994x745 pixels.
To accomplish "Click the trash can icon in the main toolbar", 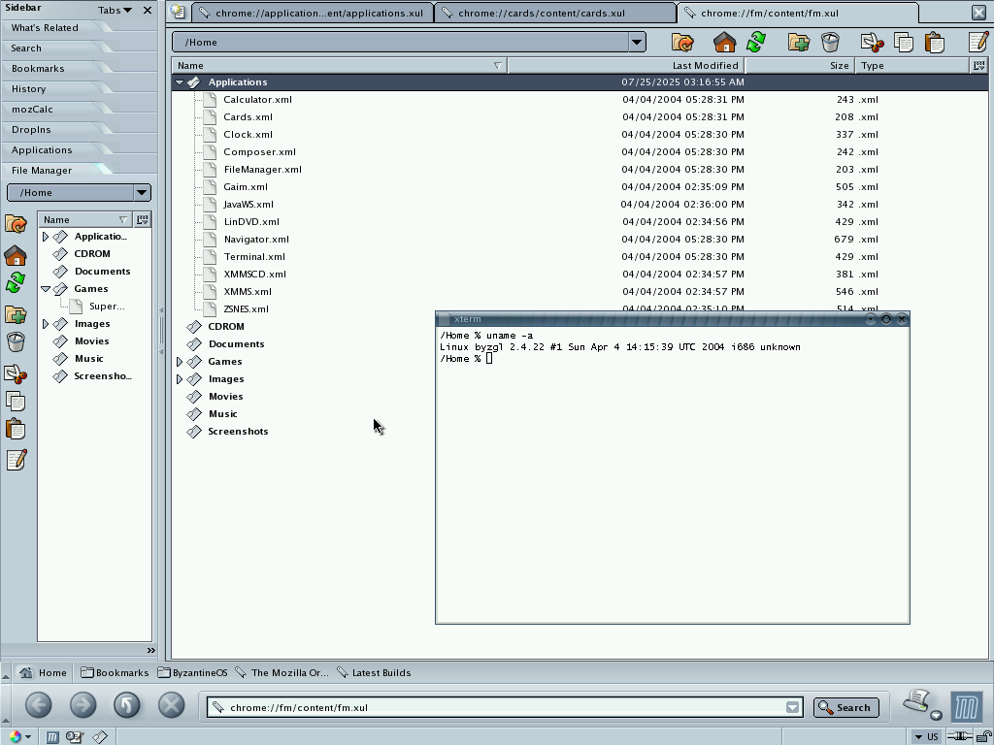I will pyautogui.click(x=830, y=43).
